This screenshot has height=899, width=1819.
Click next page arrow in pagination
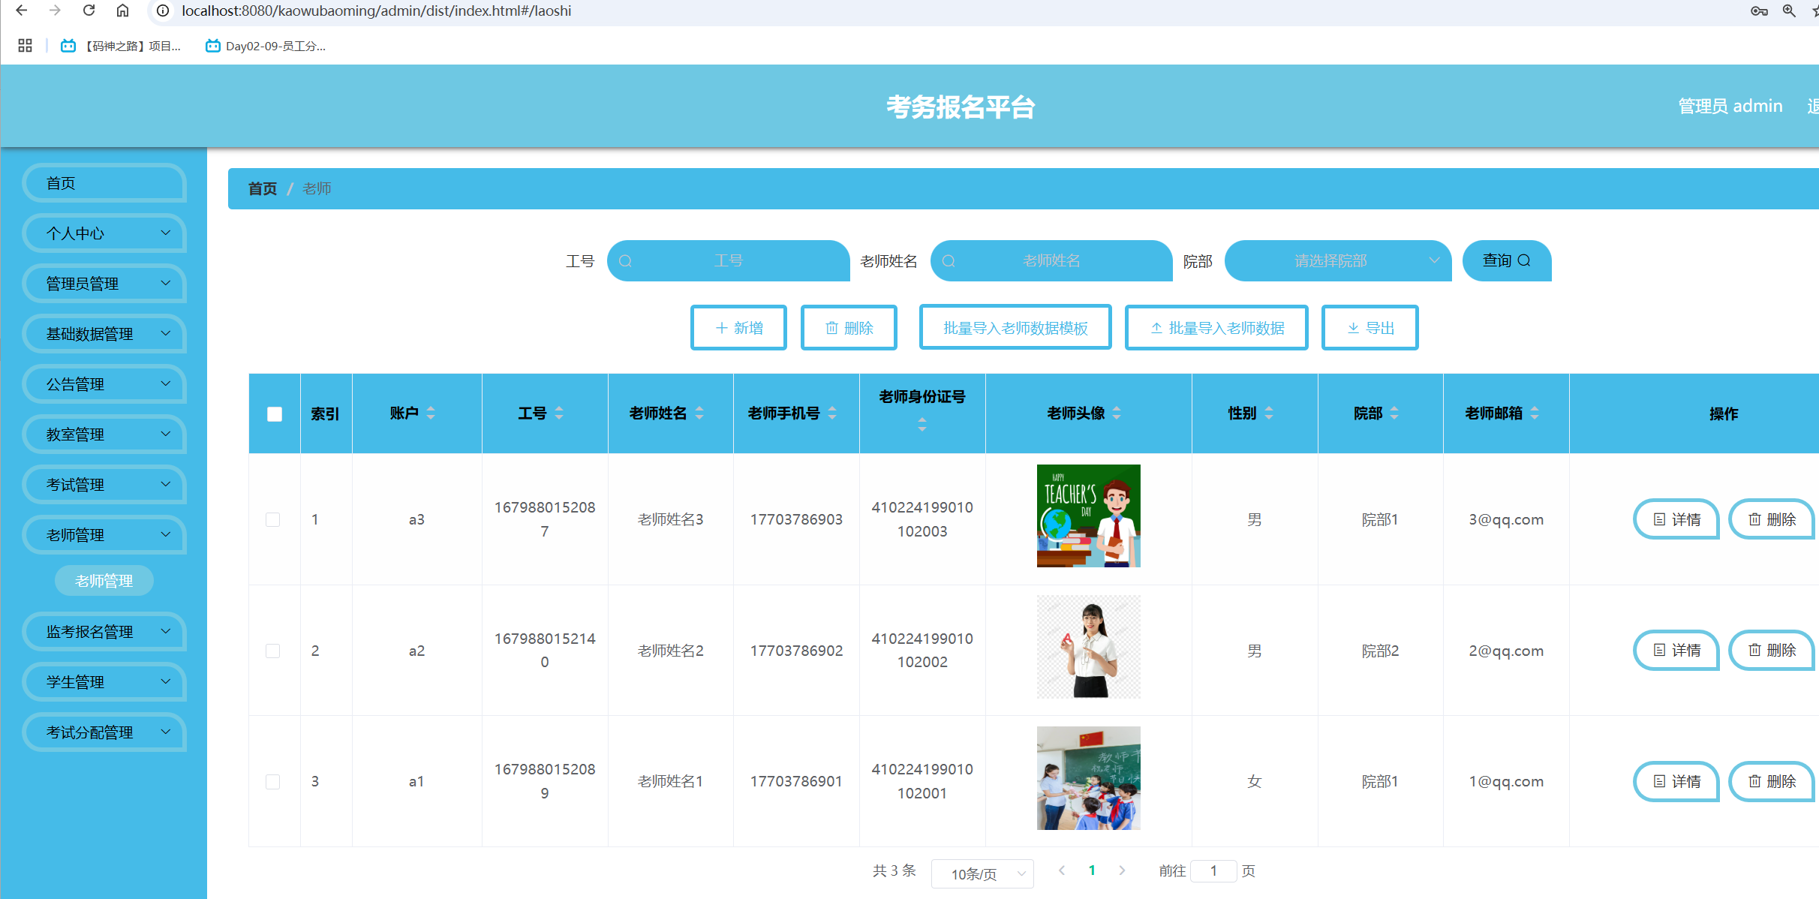coord(1122,870)
